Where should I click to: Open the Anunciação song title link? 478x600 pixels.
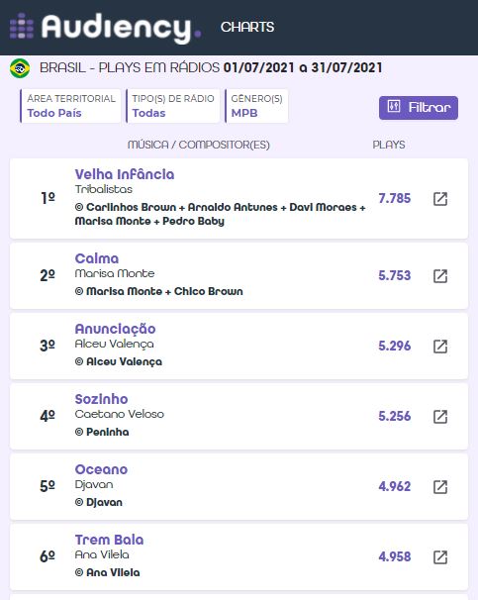[115, 329]
